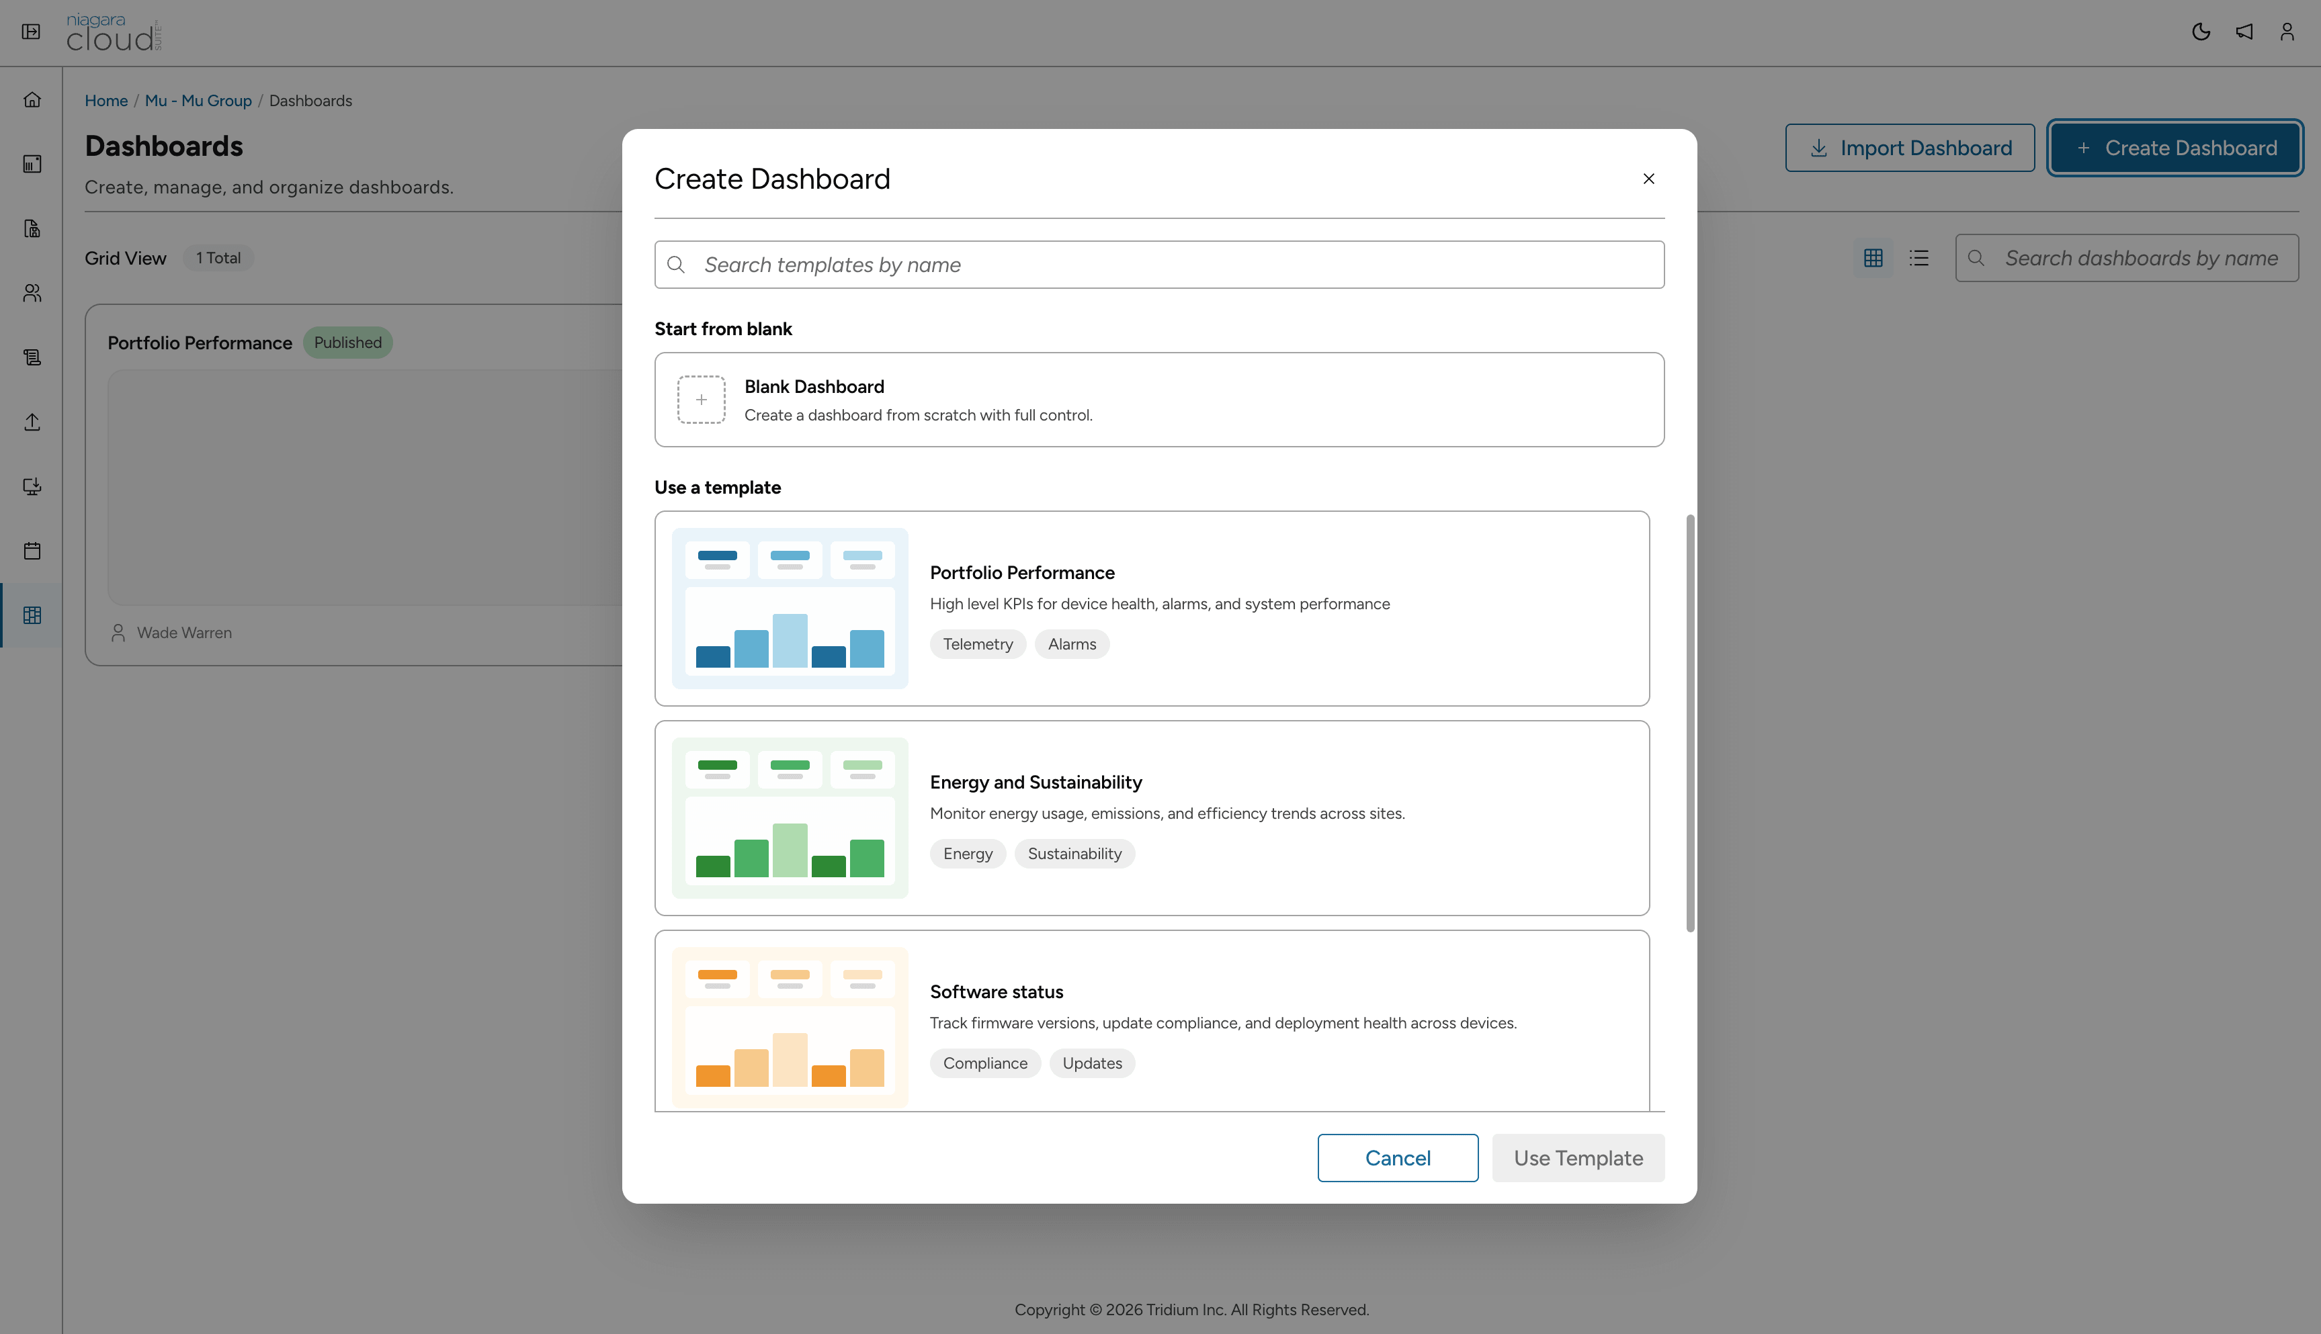
Task: Click the Energy and Sustainability thumbnail
Action: coord(790,818)
